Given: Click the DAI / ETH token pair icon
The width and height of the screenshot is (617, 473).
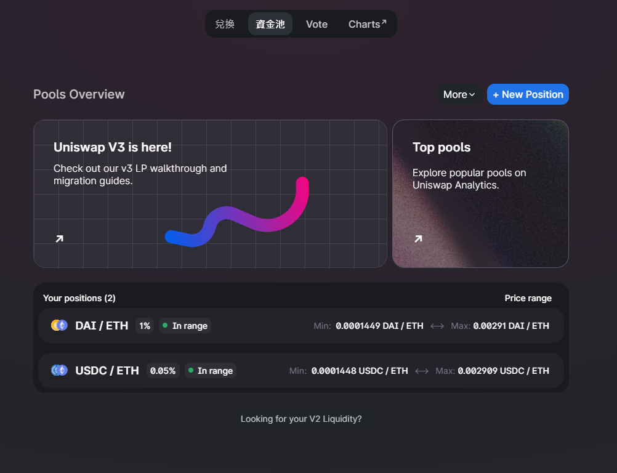Looking at the screenshot, I should pyautogui.click(x=59, y=325).
